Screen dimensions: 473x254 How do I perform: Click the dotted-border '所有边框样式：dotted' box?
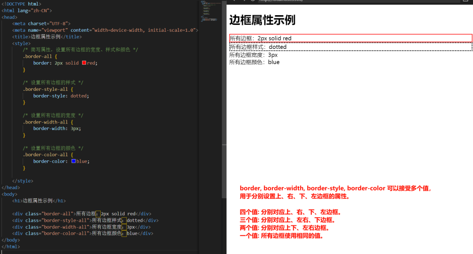tap(351, 47)
